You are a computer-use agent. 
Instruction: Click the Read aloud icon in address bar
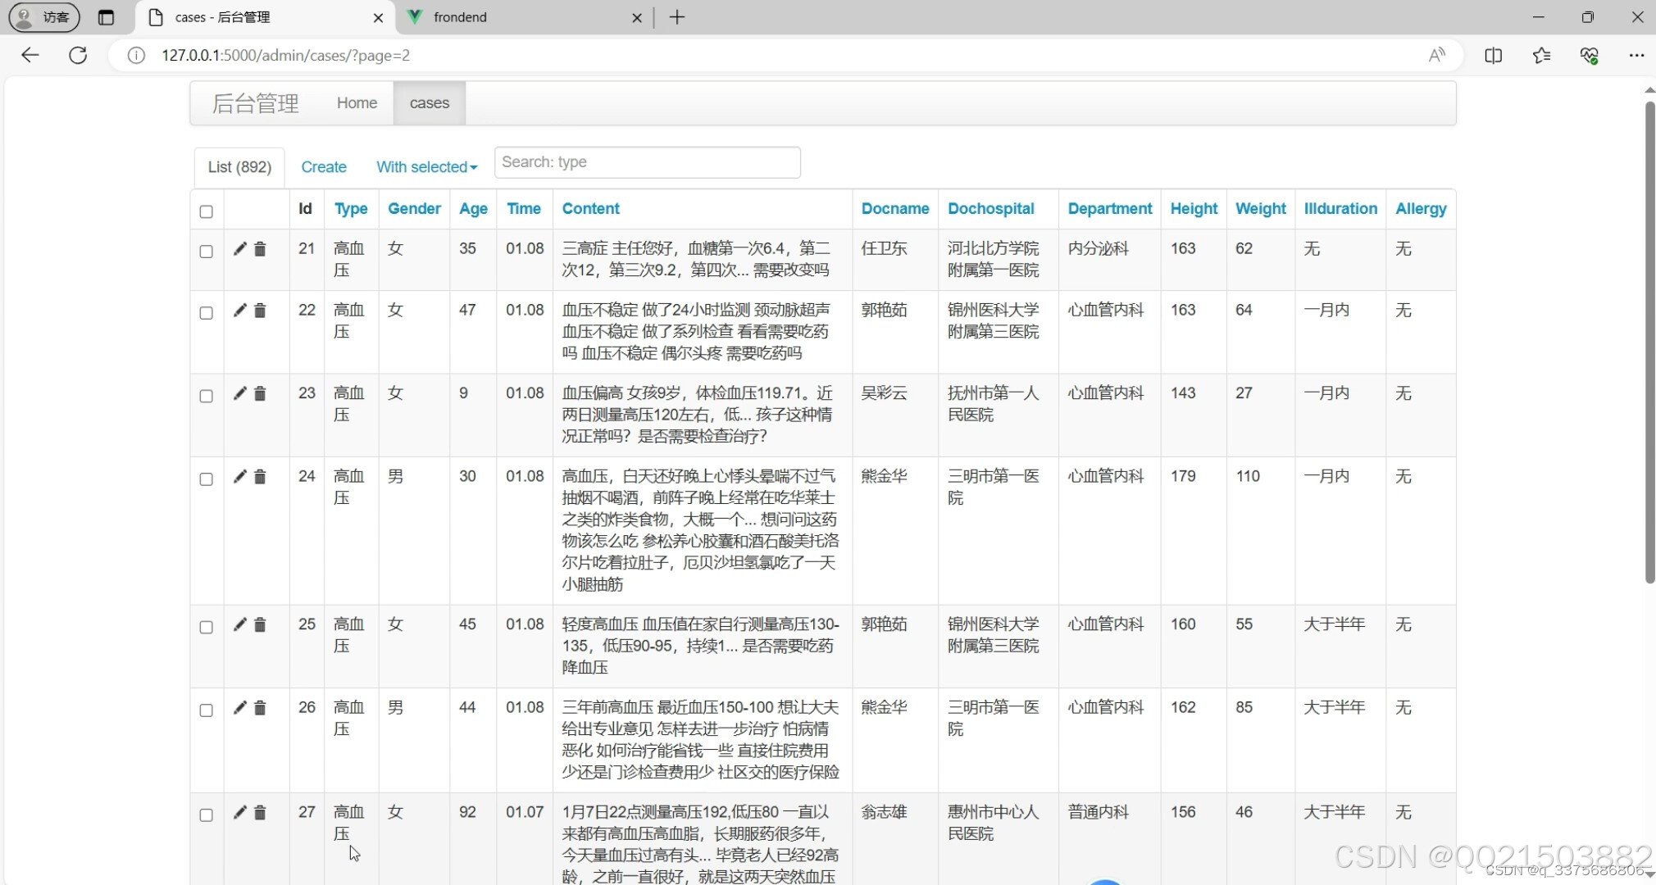point(1436,54)
